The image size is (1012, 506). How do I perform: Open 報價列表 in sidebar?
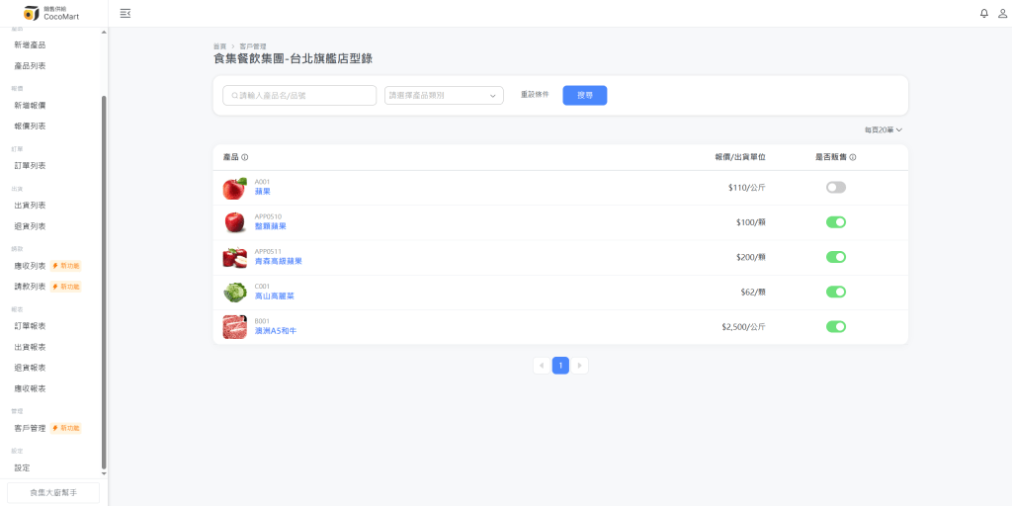(x=30, y=126)
